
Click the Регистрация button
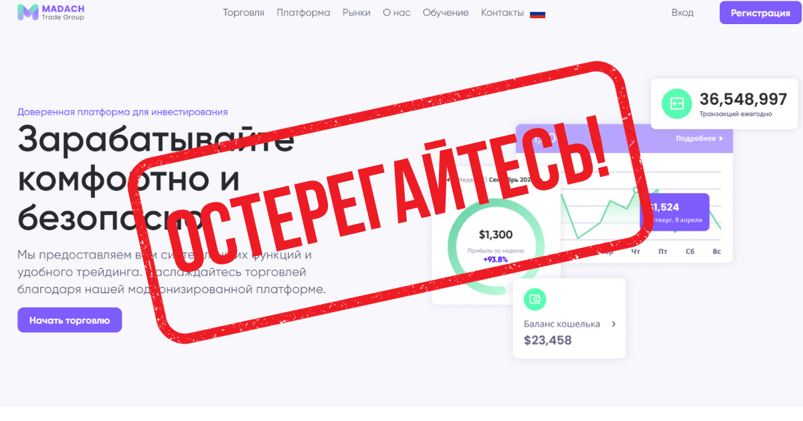pyautogui.click(x=760, y=13)
